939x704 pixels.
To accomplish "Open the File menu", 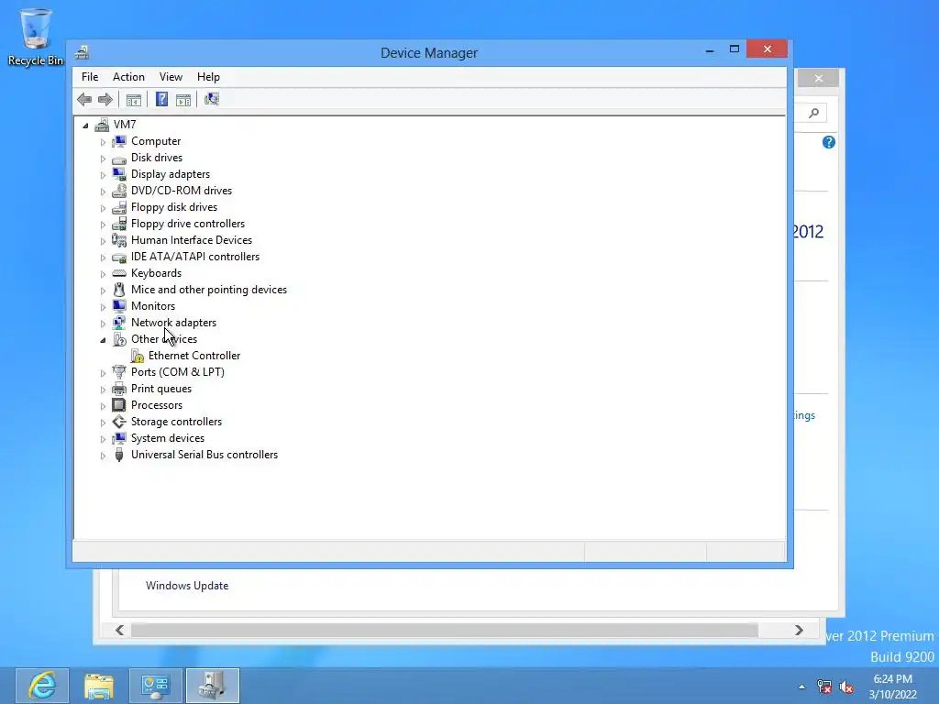I will pyautogui.click(x=90, y=77).
